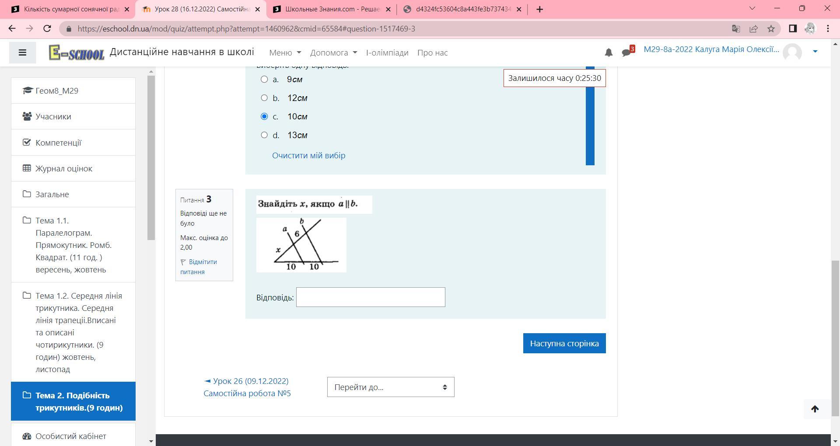
Task: Open messages chat bubble icon
Action: click(x=626, y=52)
